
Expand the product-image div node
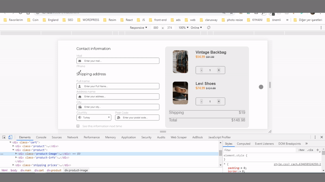click(16, 154)
